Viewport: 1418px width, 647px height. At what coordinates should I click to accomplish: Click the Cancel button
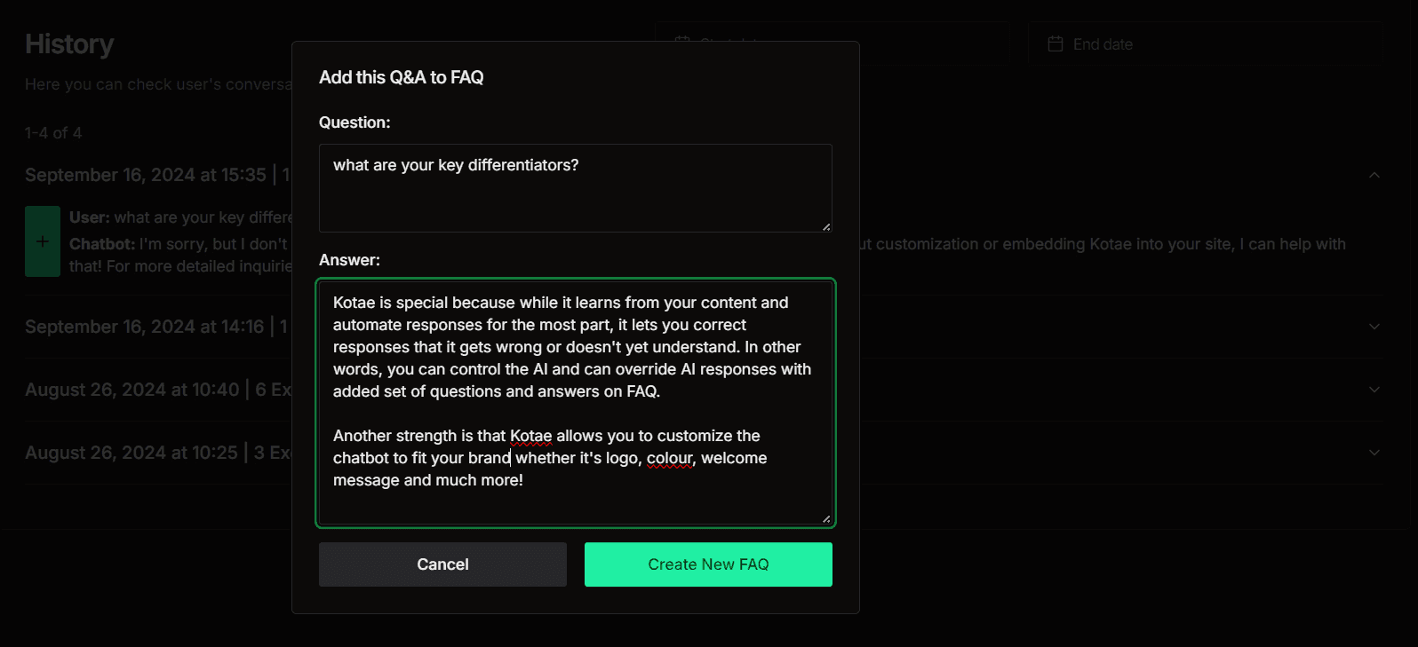(442, 564)
